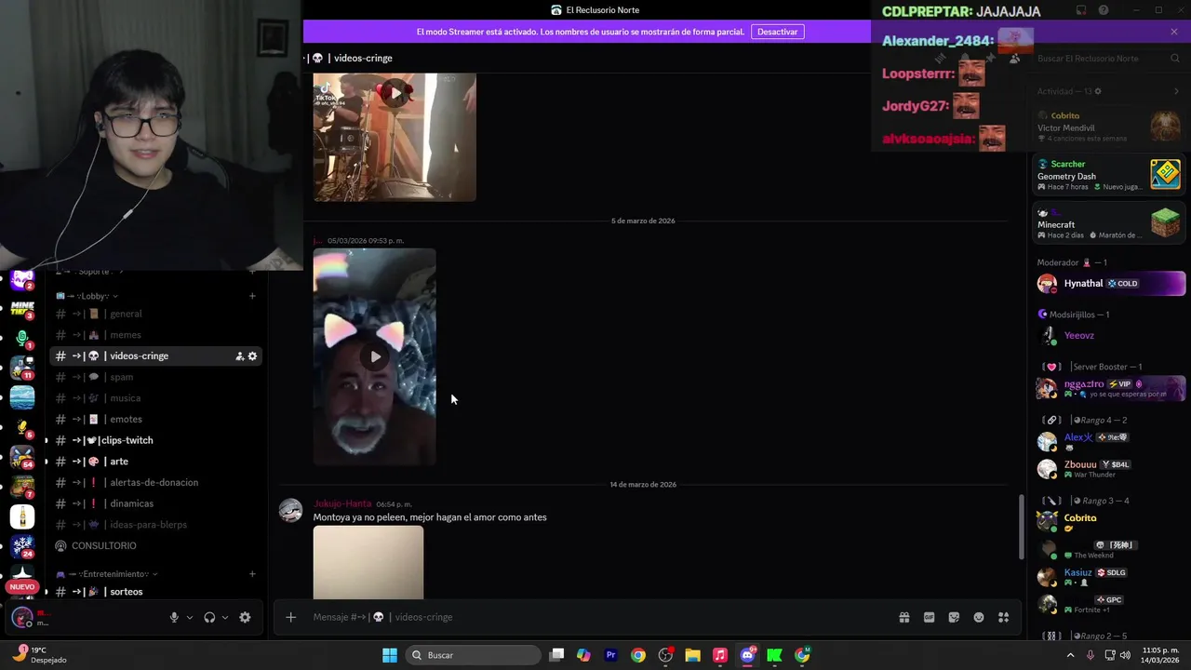Open the apps launcher icon in message bar

tap(1003, 617)
